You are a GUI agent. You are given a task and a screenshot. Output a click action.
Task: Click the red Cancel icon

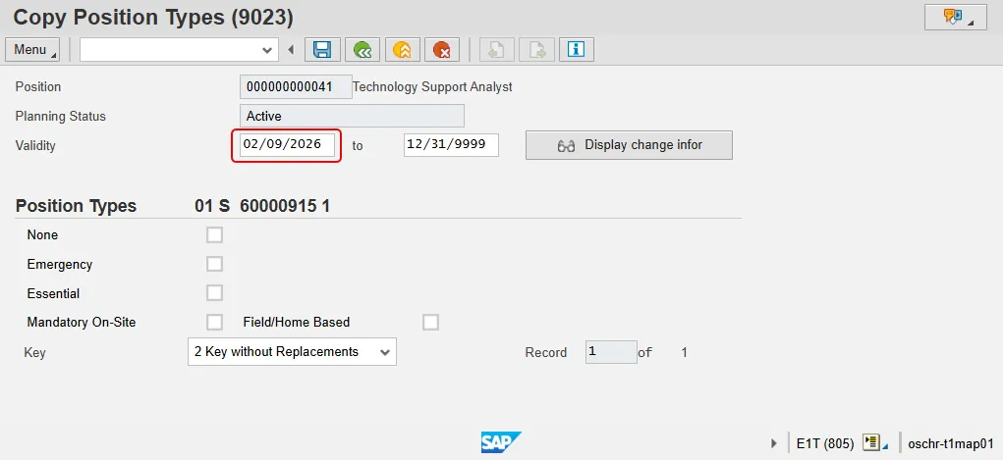pos(442,50)
